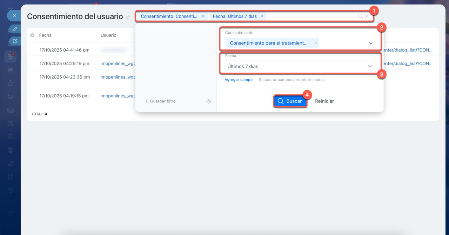449x235 pixels.
Task: Save the current filter
Action: pyautogui.click(x=160, y=101)
